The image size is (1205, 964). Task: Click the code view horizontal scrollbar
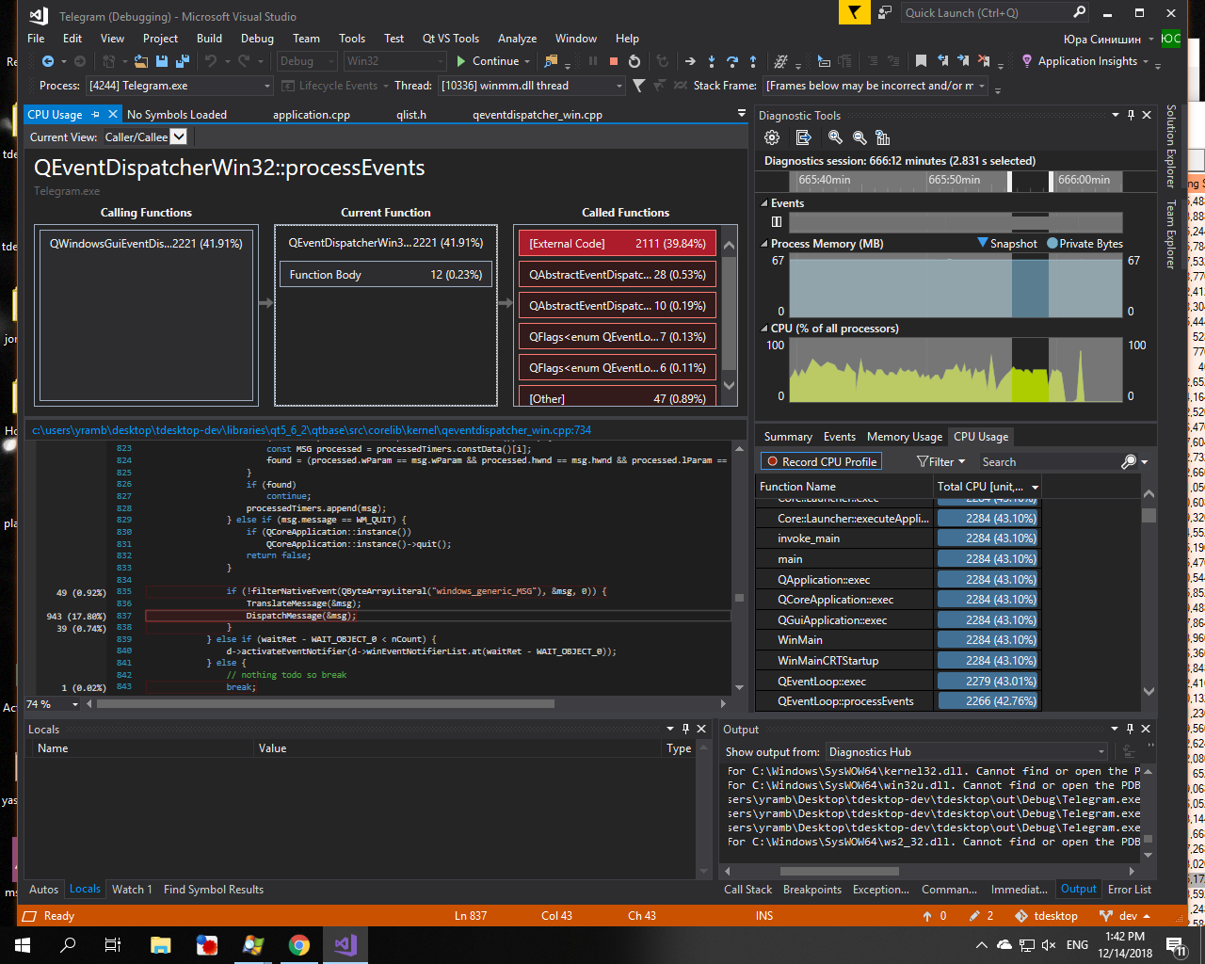(x=326, y=704)
